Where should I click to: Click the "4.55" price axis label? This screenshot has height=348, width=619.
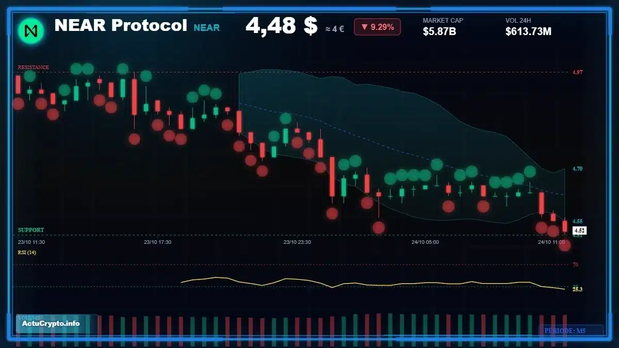coord(578,221)
